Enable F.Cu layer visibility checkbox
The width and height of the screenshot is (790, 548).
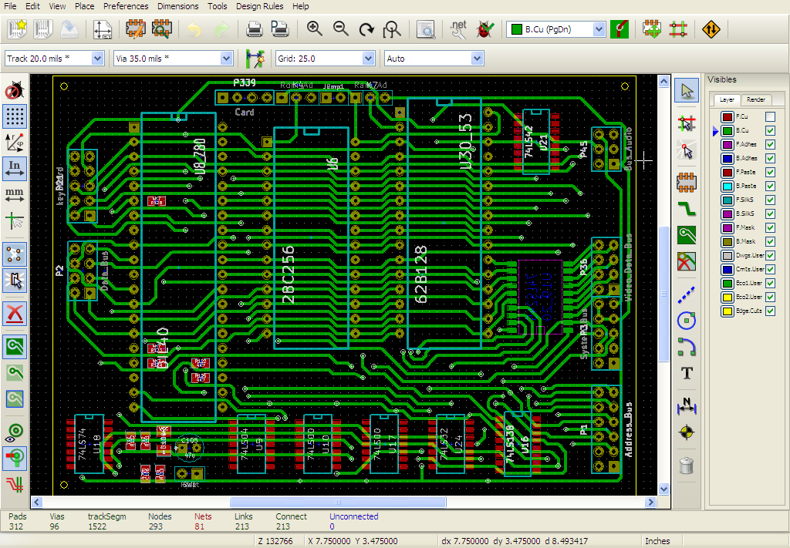(770, 117)
